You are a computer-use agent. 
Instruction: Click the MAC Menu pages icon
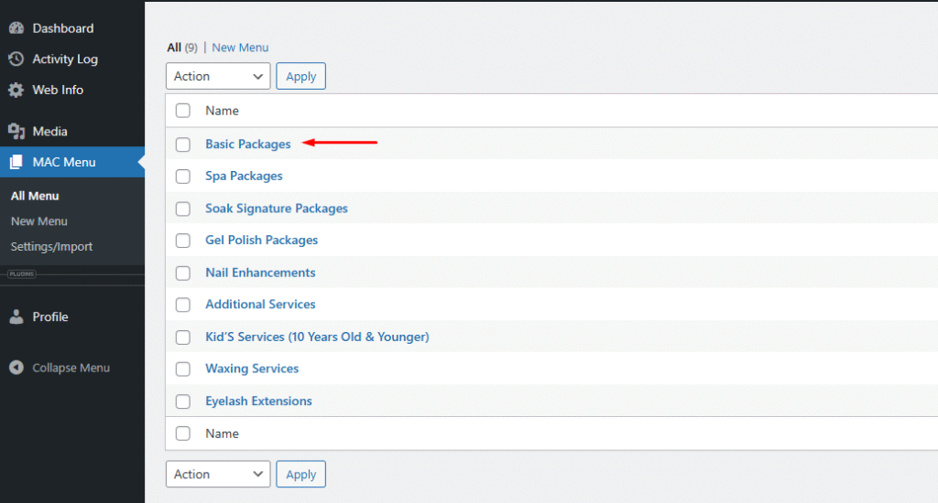(x=16, y=163)
